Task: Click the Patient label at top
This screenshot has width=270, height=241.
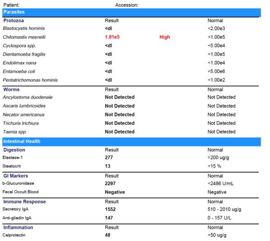Action: click(11, 4)
